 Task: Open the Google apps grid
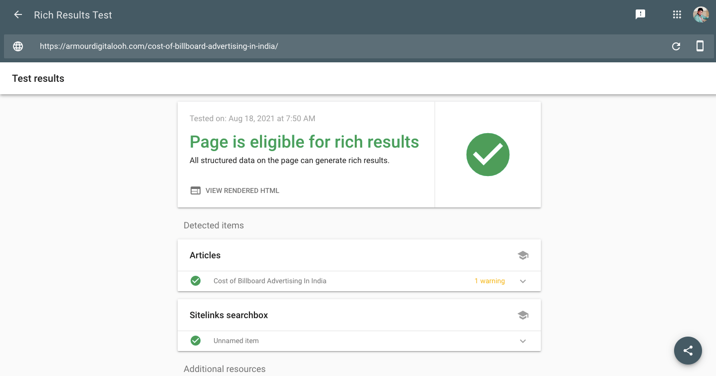pyautogui.click(x=677, y=14)
